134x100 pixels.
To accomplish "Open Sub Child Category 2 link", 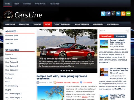I will tap(13, 98).
